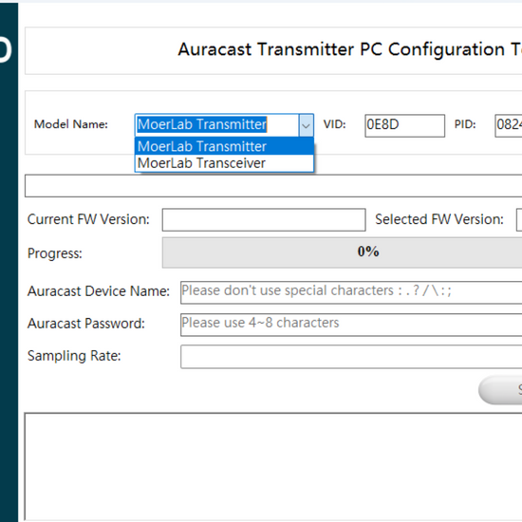Click the PID input field
This screenshot has width=522, height=522.
[x=509, y=125]
